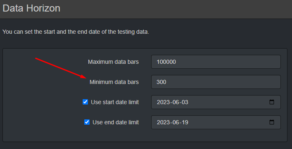Click the Data Horizon heading
This screenshot has height=149, width=292.
(x=31, y=8)
